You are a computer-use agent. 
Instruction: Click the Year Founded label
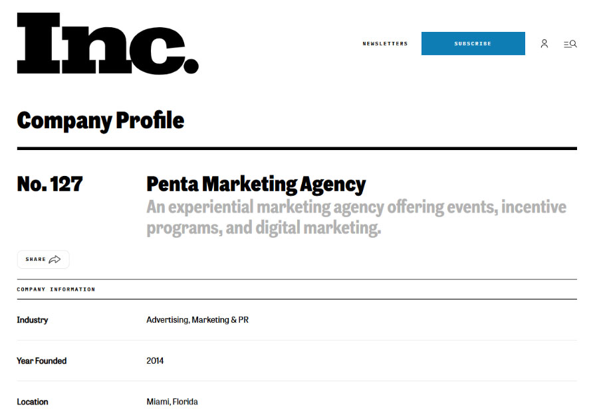pos(42,361)
